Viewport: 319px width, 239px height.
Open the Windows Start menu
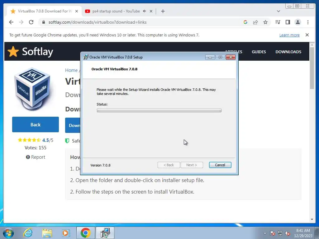click(8, 233)
